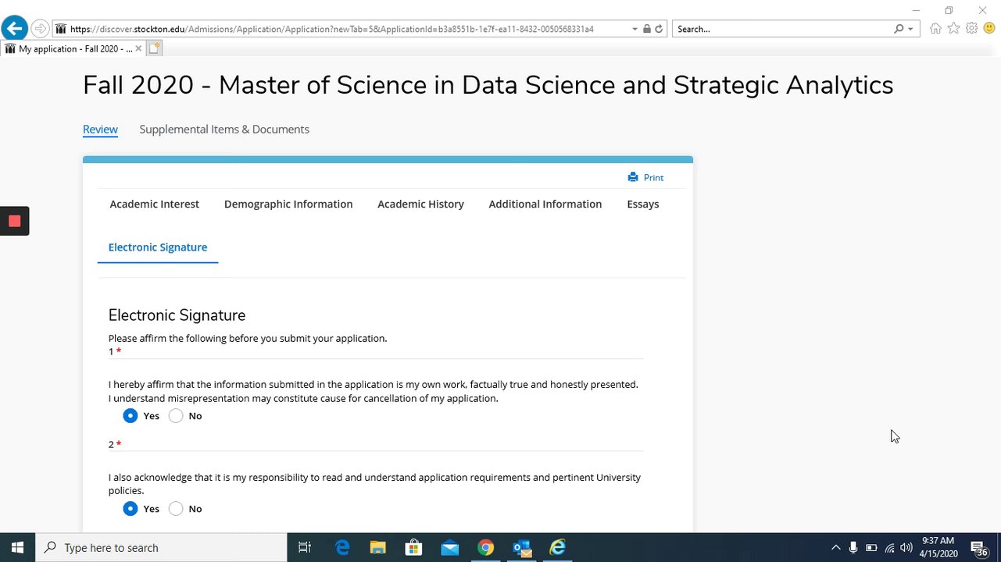Select No for affirmation question 1

[x=176, y=416]
